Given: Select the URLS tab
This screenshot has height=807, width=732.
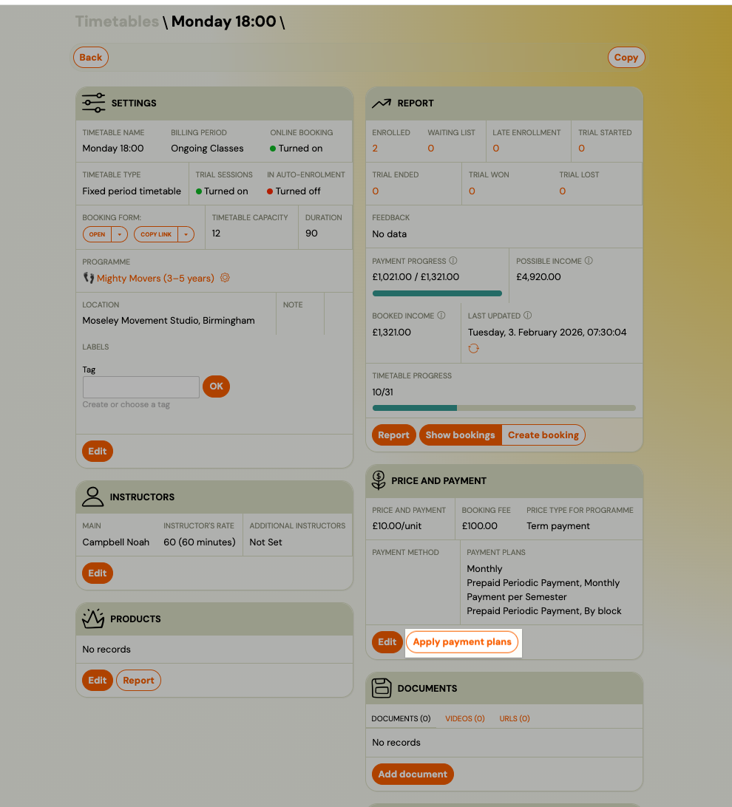Looking at the screenshot, I should [x=515, y=718].
